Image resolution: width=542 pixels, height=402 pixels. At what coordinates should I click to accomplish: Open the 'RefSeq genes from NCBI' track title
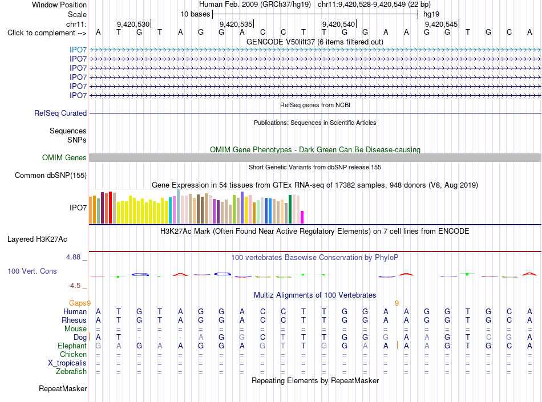(315, 105)
